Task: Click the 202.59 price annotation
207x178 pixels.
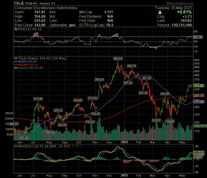Action: pyautogui.click(x=62, y=125)
